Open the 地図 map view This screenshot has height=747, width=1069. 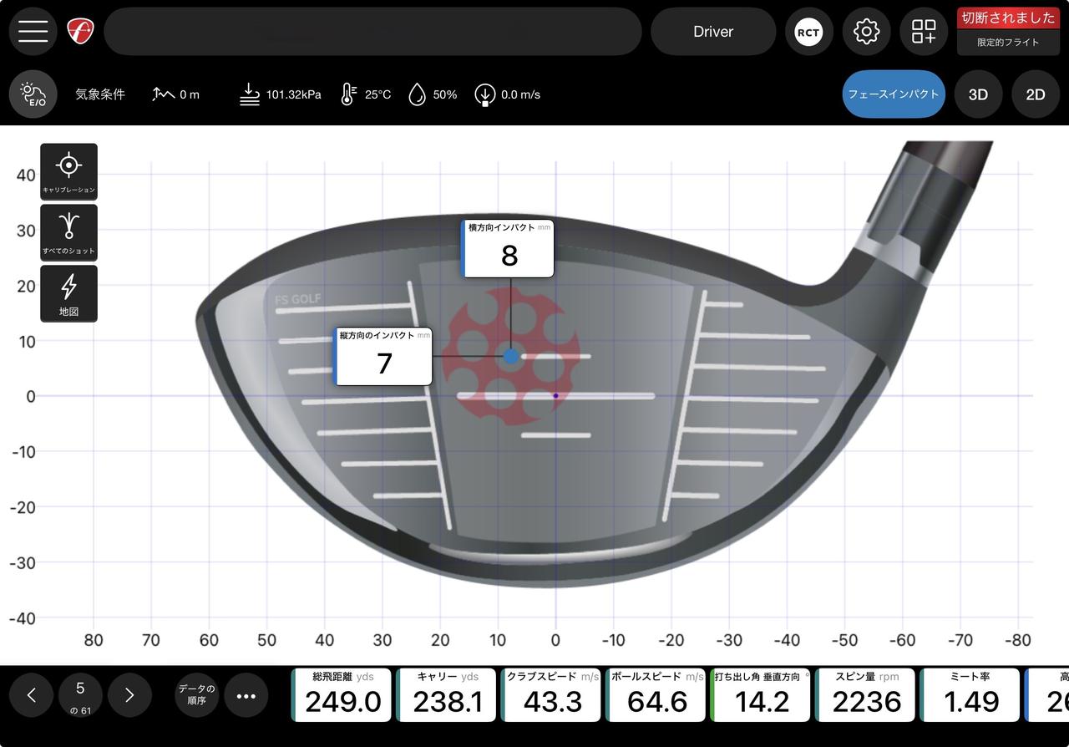tap(68, 293)
